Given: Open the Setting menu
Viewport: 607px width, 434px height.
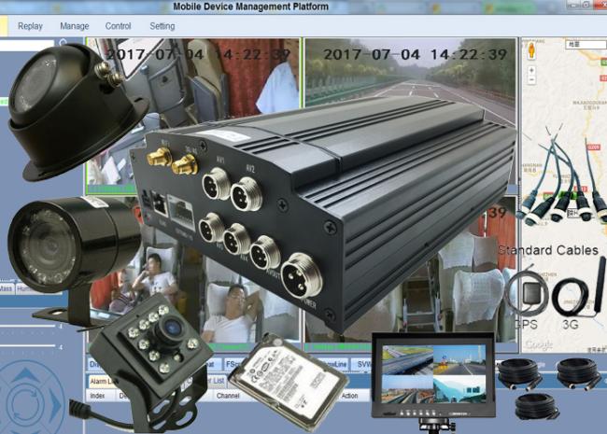Looking at the screenshot, I should pos(162,26).
